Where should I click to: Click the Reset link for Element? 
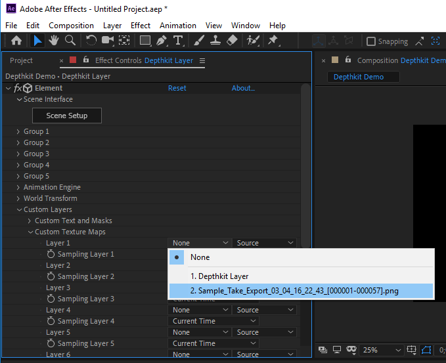[x=177, y=88]
